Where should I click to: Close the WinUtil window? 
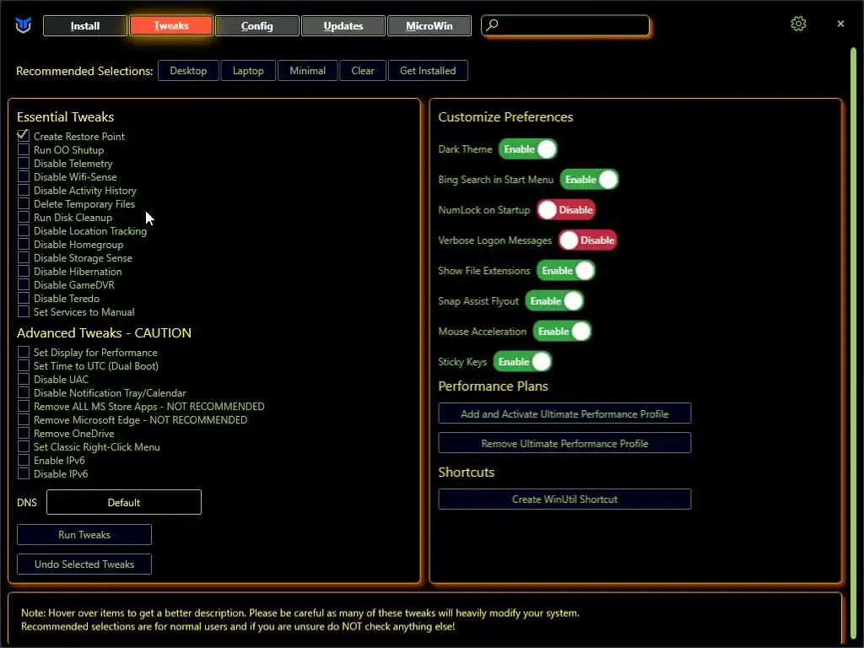[x=840, y=24]
